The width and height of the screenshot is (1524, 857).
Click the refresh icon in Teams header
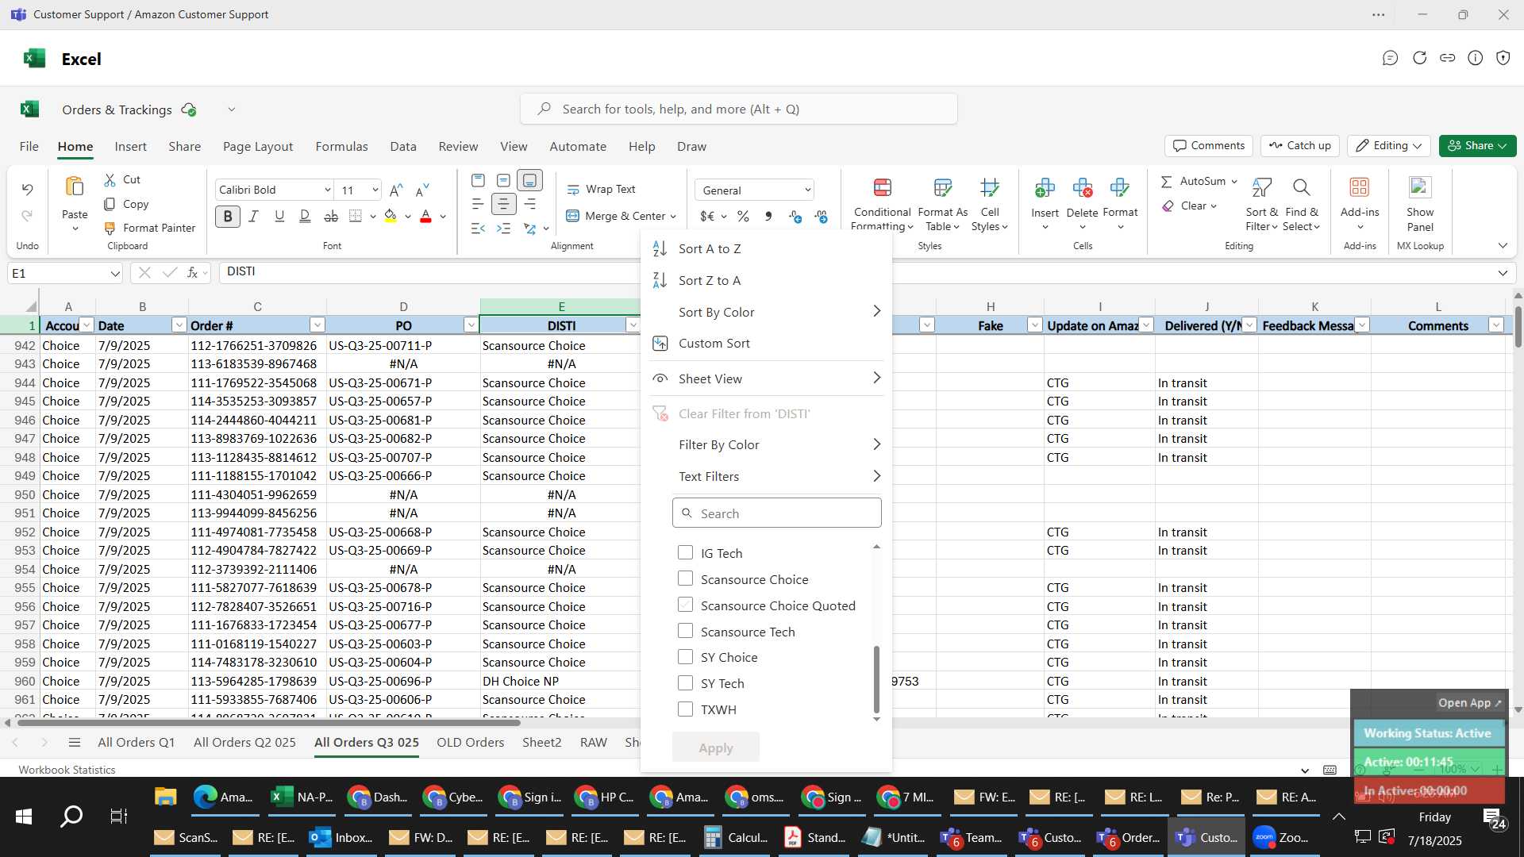(1419, 58)
